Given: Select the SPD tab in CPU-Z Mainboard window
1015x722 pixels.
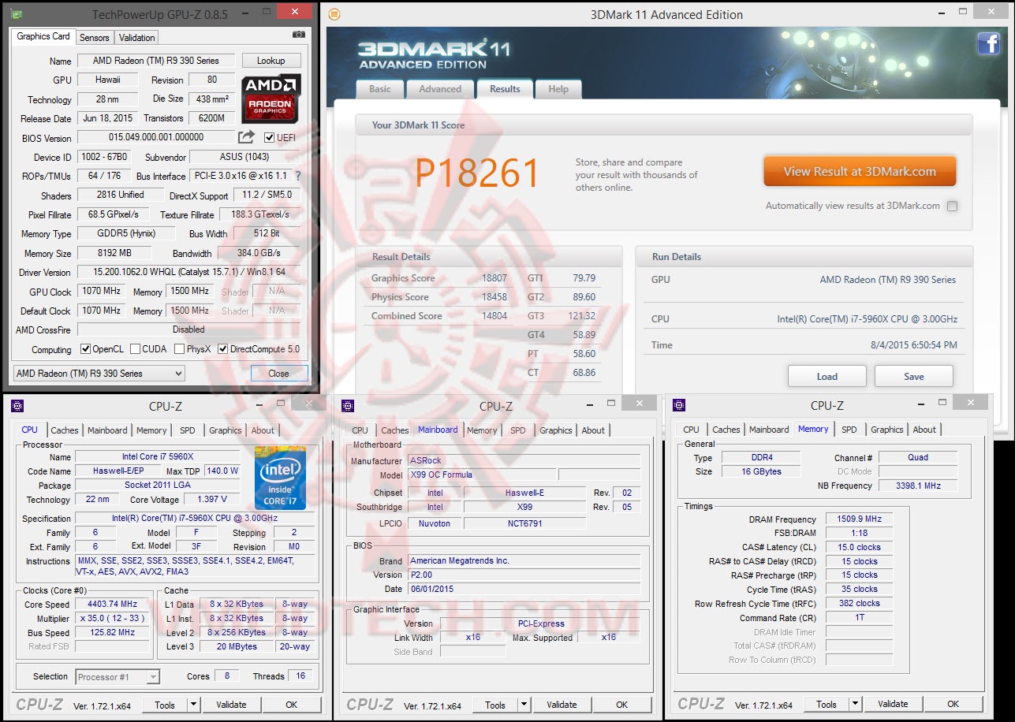Looking at the screenshot, I should point(518,430).
